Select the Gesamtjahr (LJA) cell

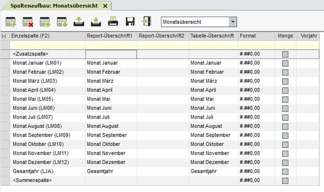click(47, 171)
